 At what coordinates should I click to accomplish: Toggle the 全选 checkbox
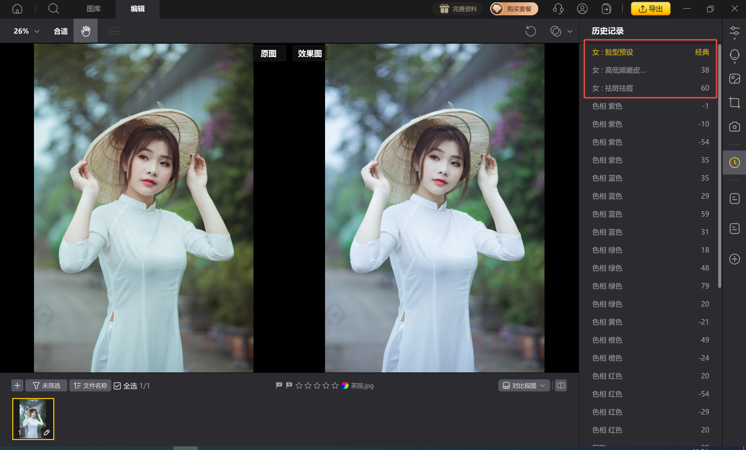tap(117, 386)
